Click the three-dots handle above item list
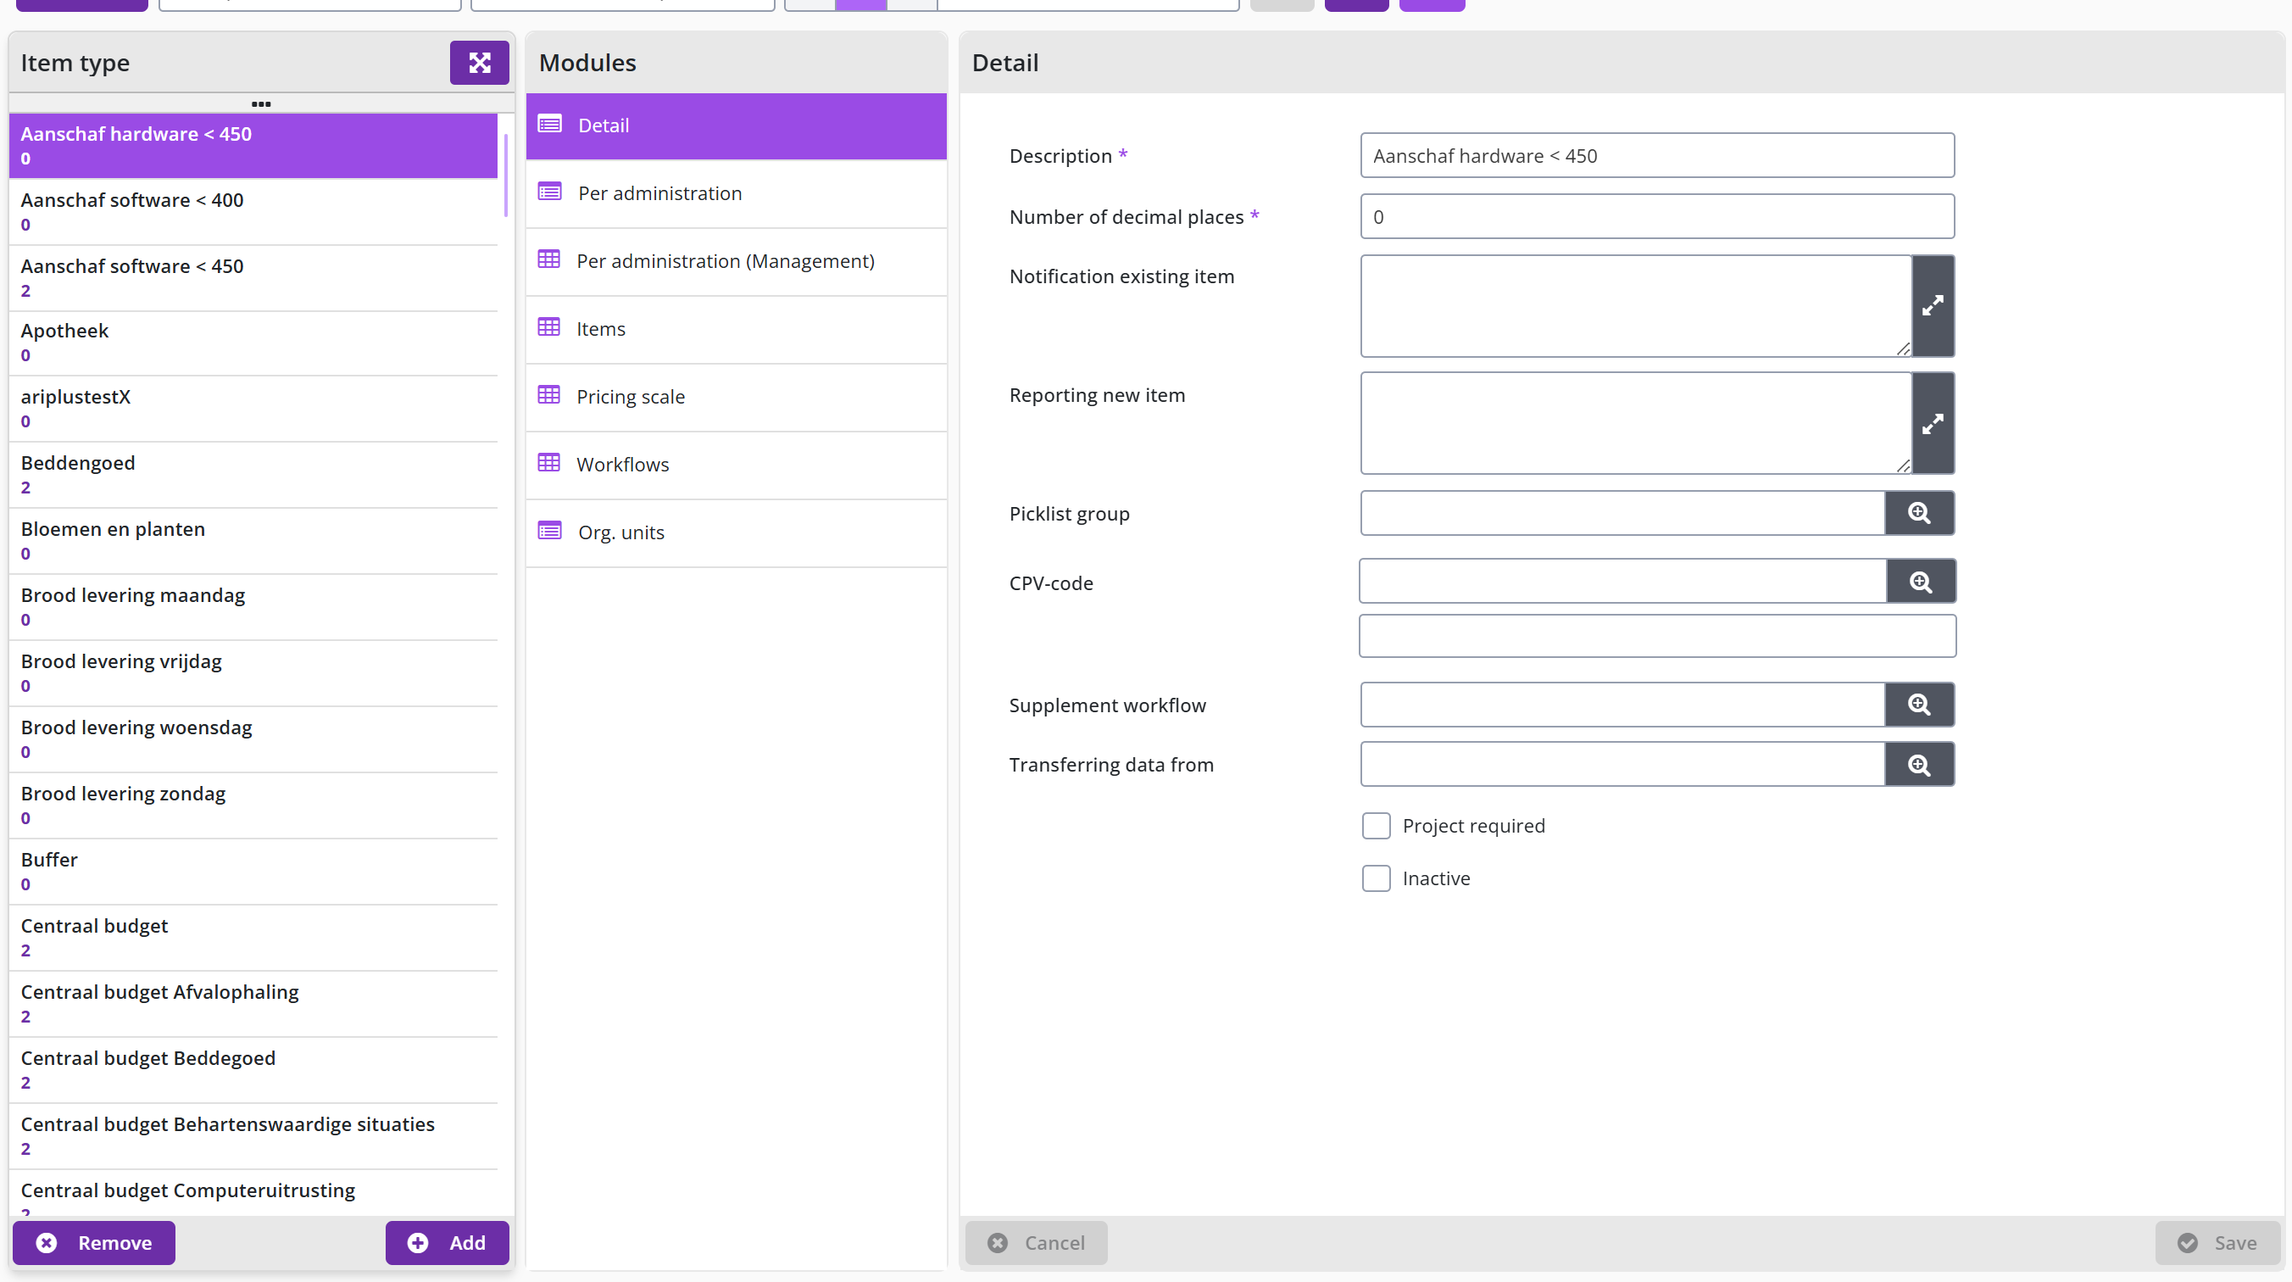Screen dimensions: 2292x1282 click(261, 103)
